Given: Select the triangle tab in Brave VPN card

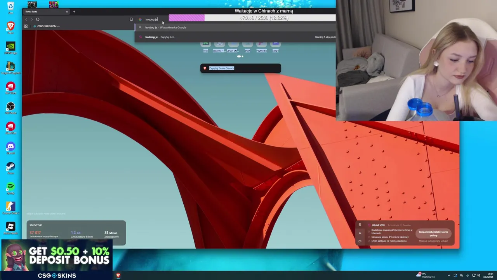Looking at the screenshot, I should [360, 233].
